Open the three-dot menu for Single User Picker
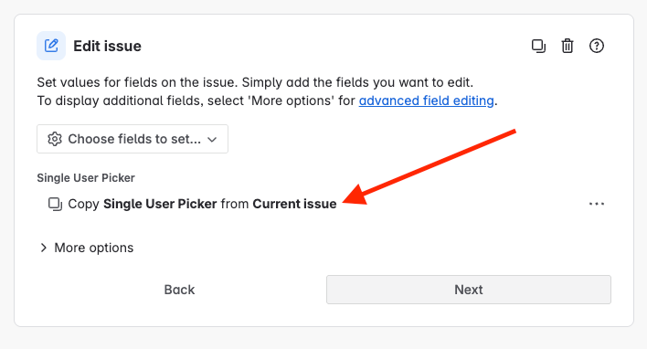647x349 pixels. 596,204
